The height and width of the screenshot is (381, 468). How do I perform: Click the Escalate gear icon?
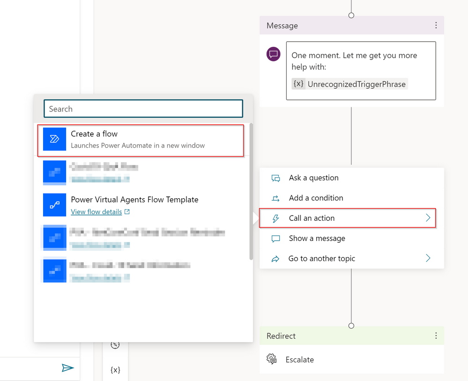(x=272, y=359)
